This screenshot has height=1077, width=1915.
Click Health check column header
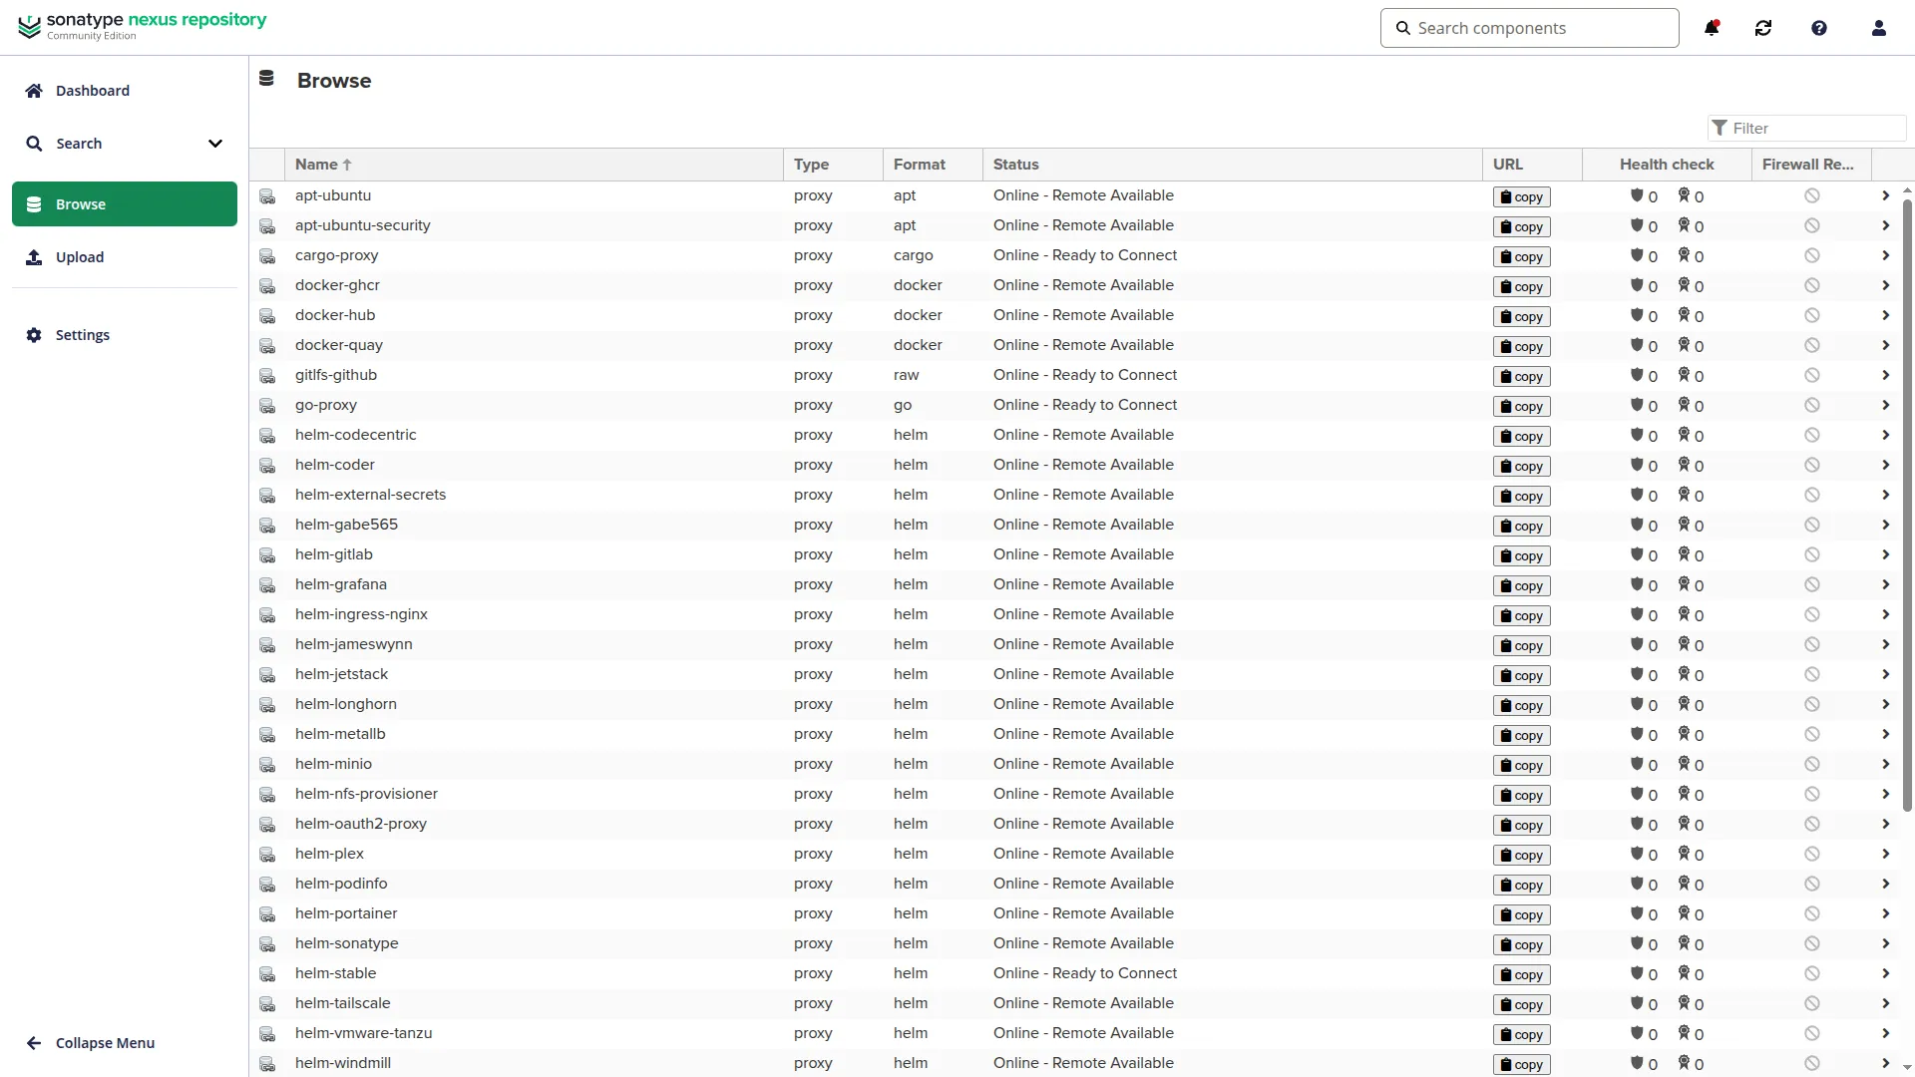pyautogui.click(x=1667, y=165)
